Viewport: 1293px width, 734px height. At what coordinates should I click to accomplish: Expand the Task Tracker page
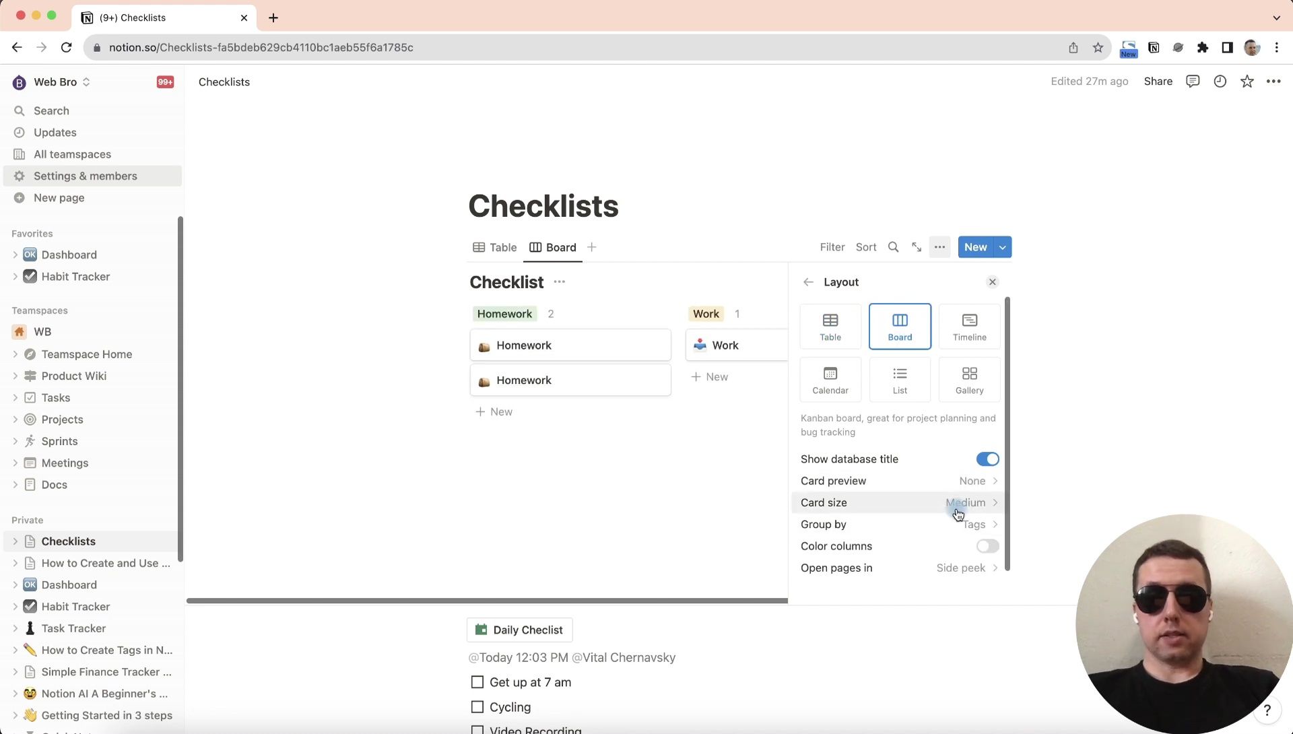tap(15, 628)
